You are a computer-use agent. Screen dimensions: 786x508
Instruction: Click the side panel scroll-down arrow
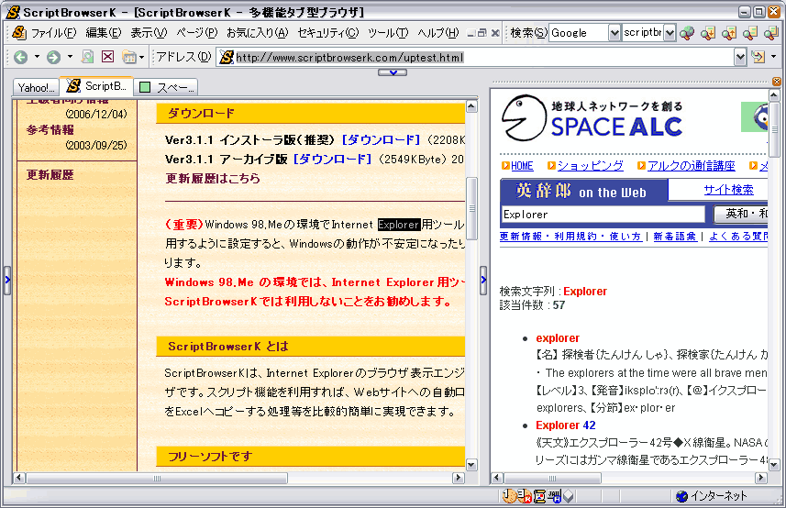tap(773, 465)
